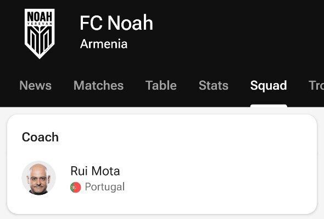Open the partially visible Trophies tab
This screenshot has width=324, height=219.
point(316,85)
